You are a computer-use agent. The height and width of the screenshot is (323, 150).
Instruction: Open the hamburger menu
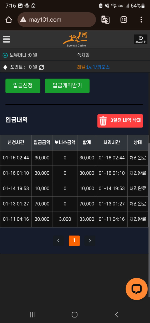[6, 39]
